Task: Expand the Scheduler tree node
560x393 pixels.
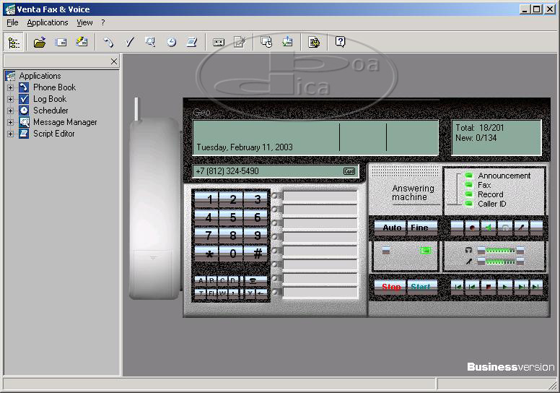Action: coord(11,111)
